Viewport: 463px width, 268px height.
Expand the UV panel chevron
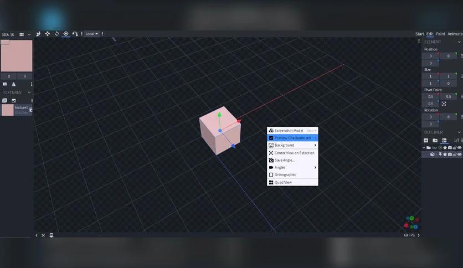click(29, 34)
